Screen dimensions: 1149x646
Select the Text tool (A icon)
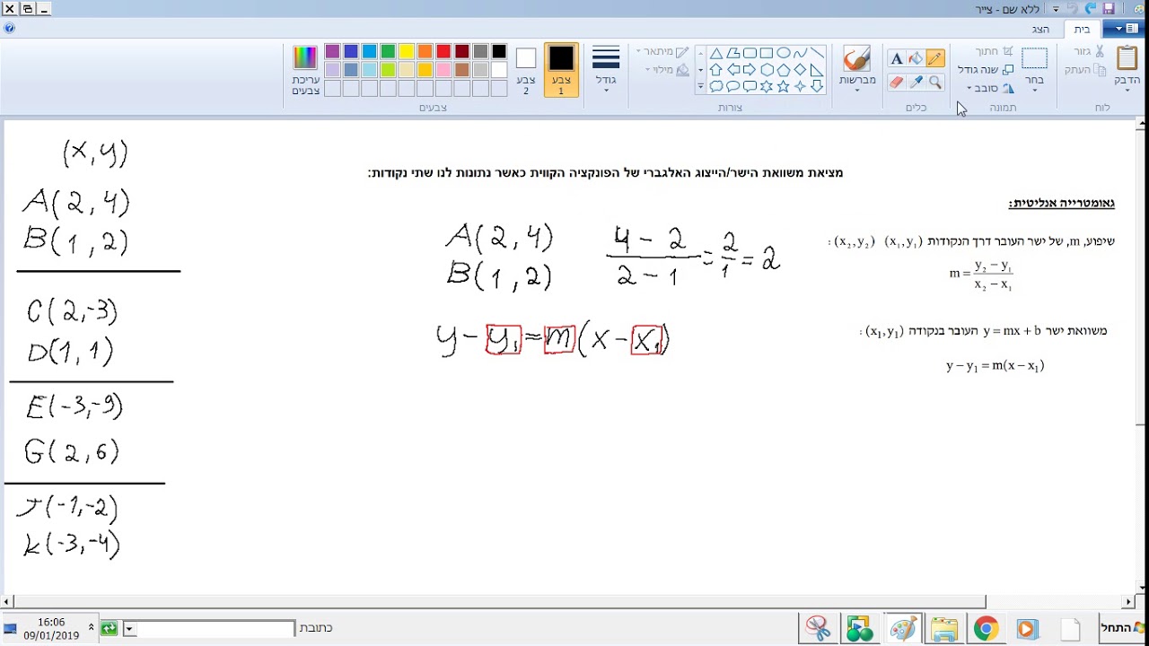tap(896, 59)
